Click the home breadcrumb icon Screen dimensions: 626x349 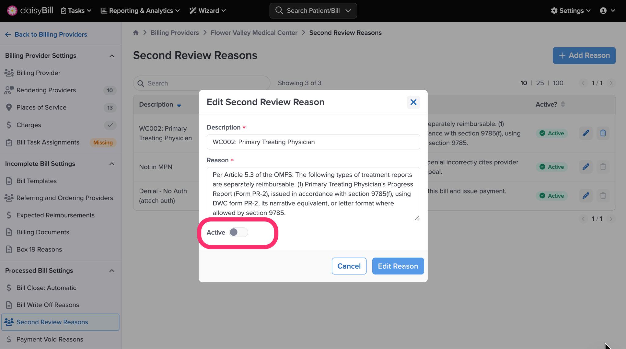(x=136, y=33)
